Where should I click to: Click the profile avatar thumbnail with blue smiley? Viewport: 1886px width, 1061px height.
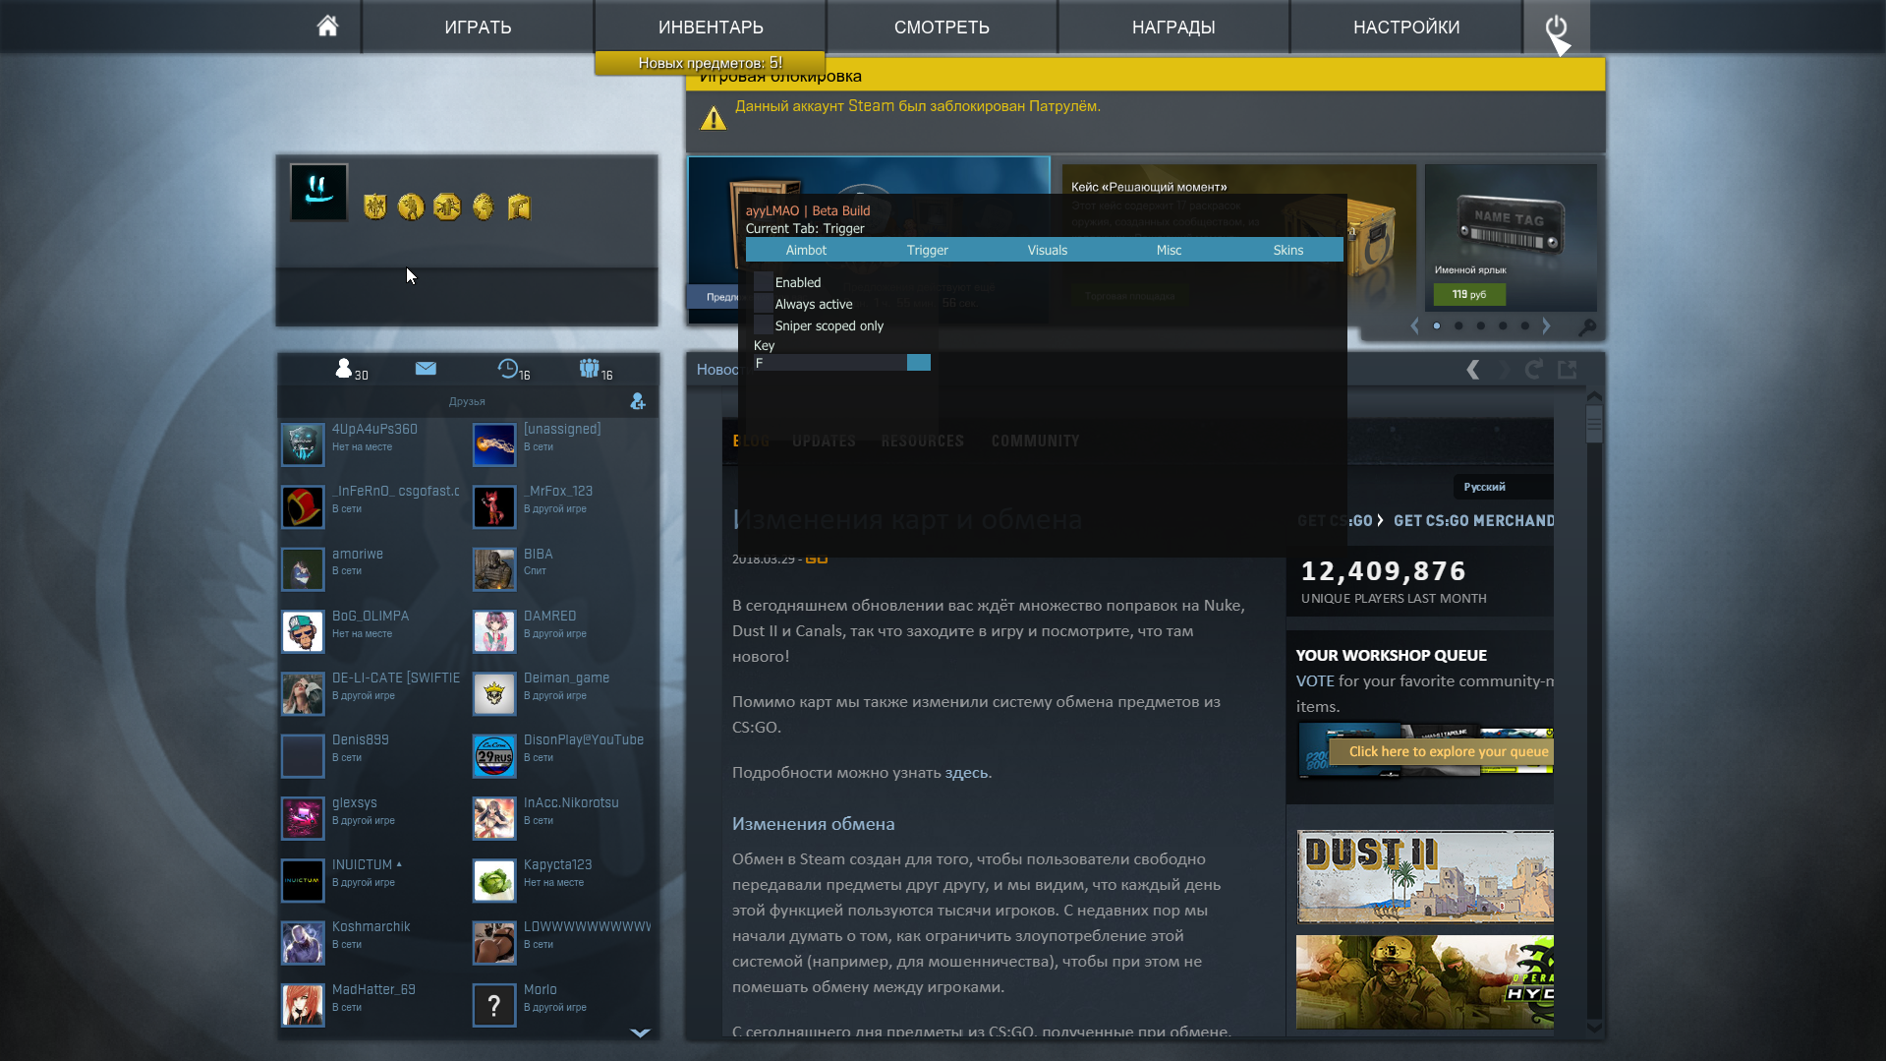click(317, 192)
